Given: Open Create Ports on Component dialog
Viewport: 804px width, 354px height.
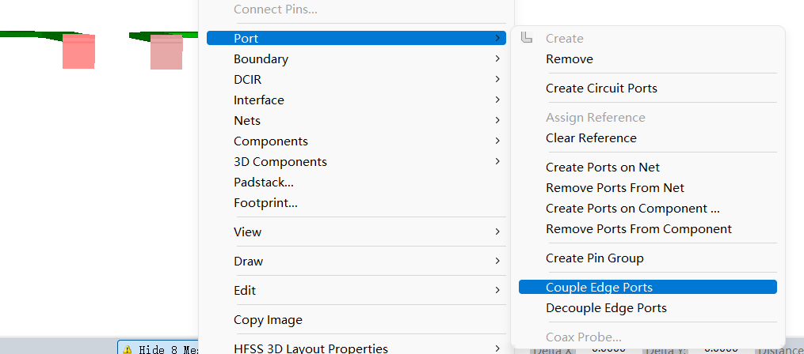Looking at the screenshot, I should (632, 209).
